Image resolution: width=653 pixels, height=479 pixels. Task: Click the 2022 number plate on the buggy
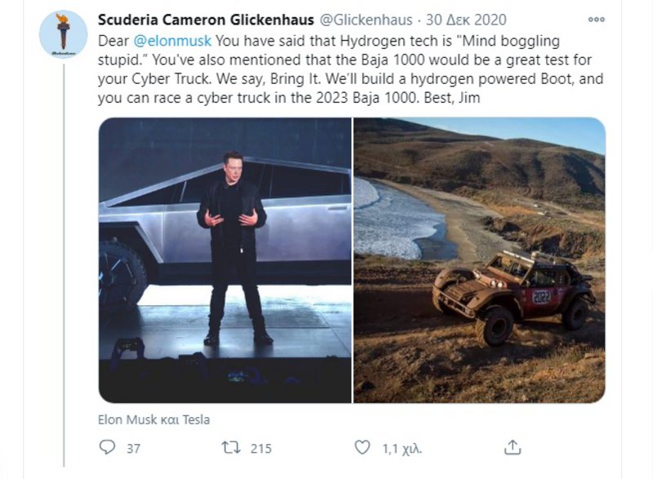click(x=541, y=295)
